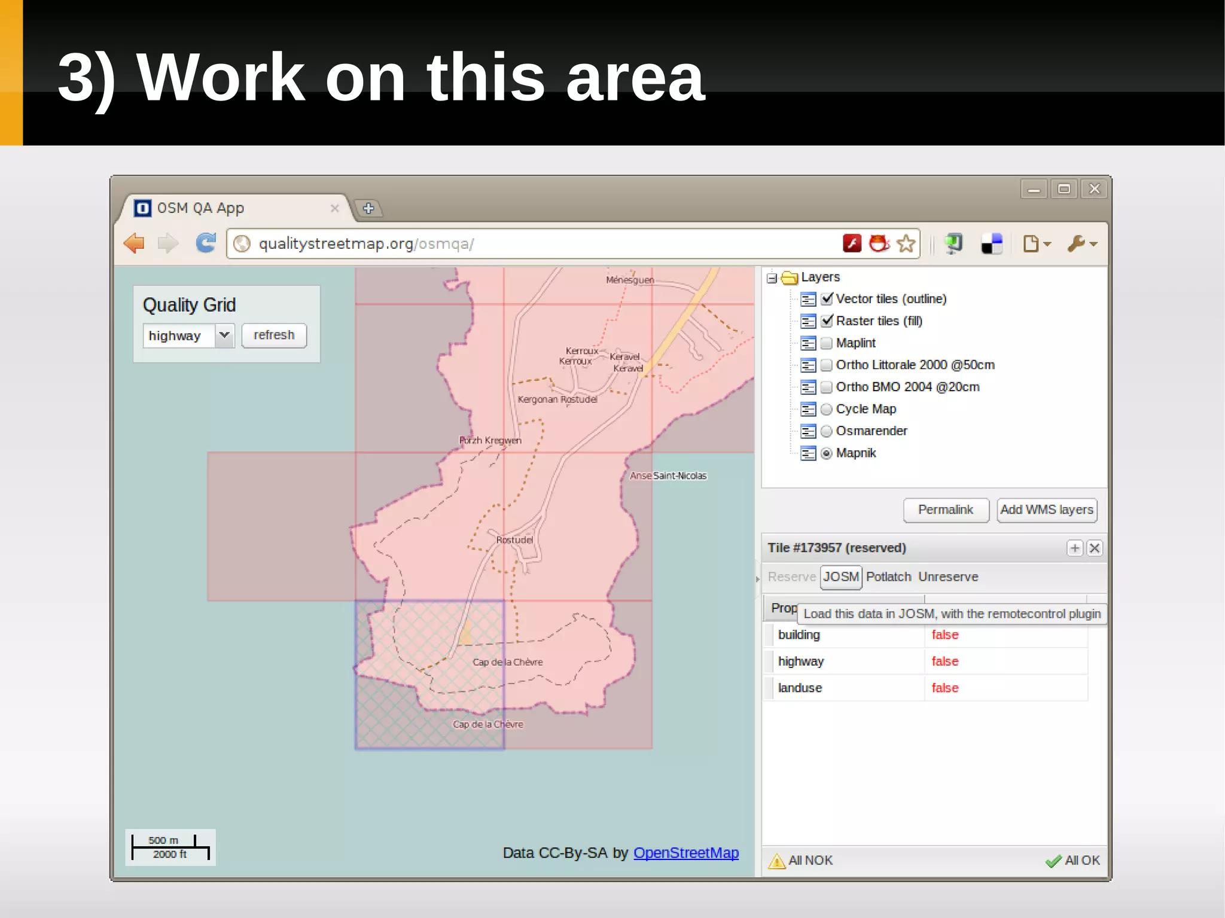Collapse side panel with splitter arrow
This screenshot has height=918, width=1225.
(757, 579)
